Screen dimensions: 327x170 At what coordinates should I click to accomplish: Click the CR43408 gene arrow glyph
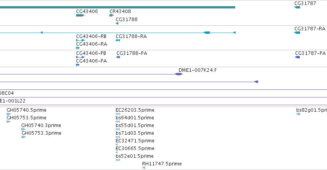pyautogui.click(x=111, y=15)
